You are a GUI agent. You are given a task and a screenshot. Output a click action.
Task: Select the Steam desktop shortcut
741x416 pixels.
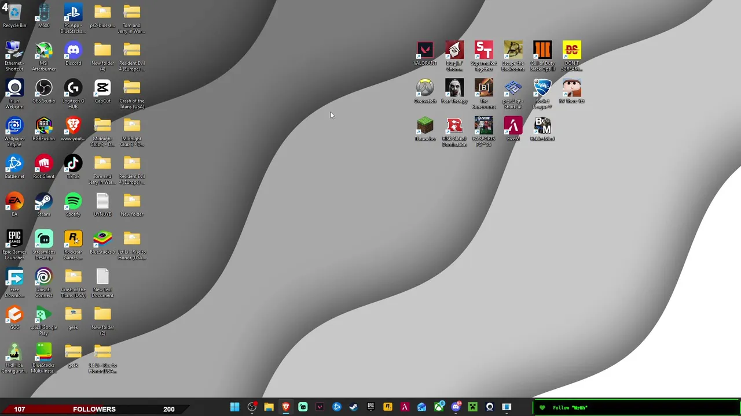[43, 205]
